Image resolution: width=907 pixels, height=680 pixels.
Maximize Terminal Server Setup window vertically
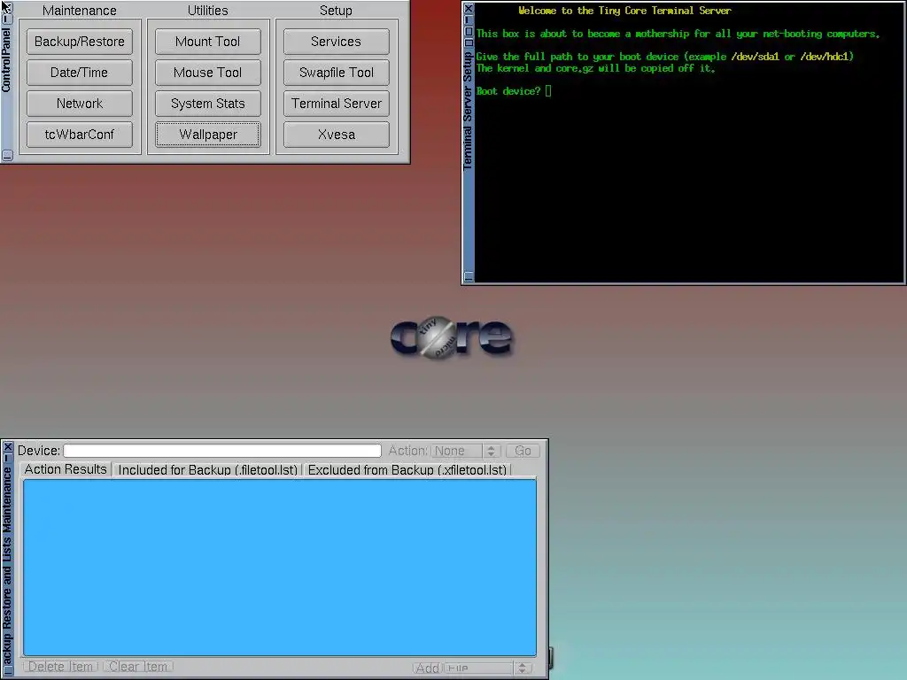(x=469, y=31)
